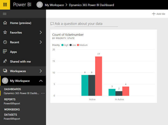Open Apps menu item
The height and width of the screenshot is (125, 168).
click(x=13, y=52)
